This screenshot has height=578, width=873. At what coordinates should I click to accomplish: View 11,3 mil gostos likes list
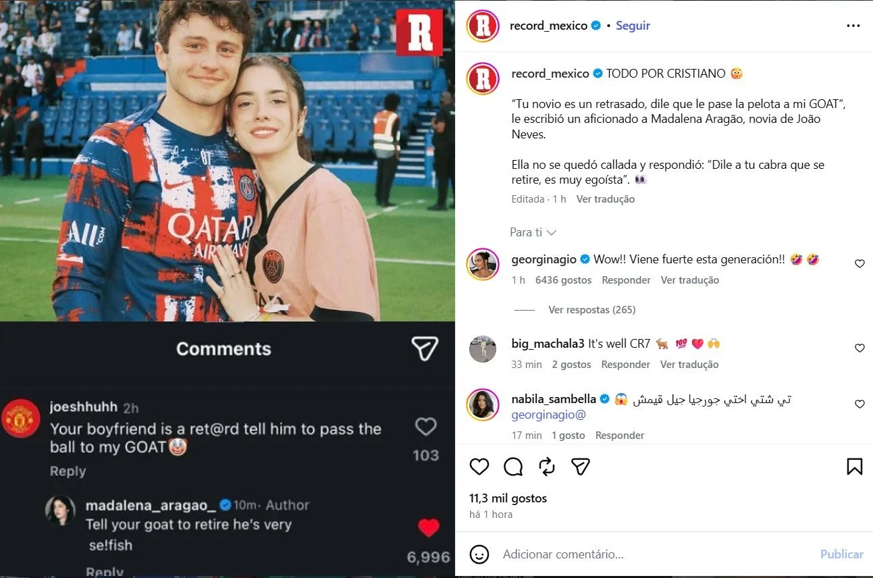[x=508, y=498]
